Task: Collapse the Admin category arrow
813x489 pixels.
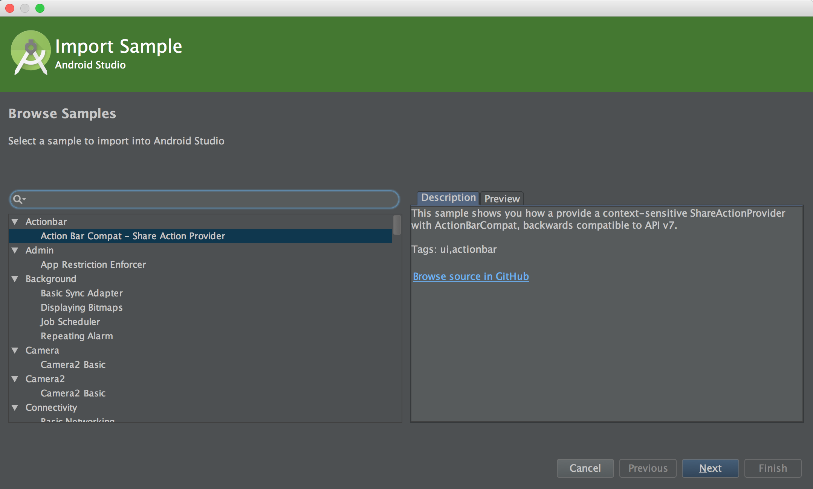Action: [15, 251]
